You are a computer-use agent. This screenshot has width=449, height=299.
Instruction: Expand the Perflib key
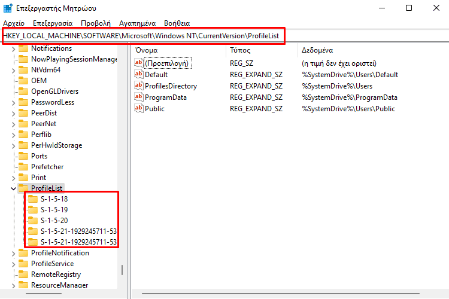pos(13,135)
